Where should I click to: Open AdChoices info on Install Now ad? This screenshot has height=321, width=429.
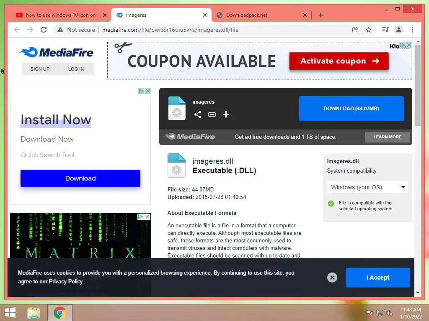[141, 91]
